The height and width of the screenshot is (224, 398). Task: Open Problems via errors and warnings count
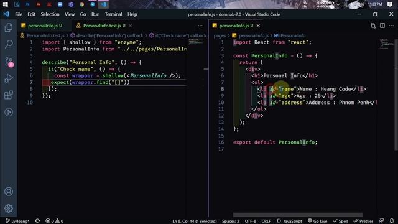(x=54, y=221)
